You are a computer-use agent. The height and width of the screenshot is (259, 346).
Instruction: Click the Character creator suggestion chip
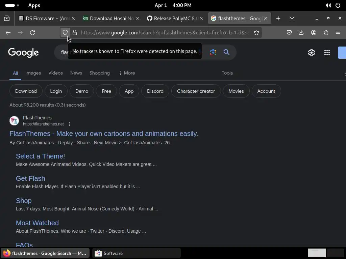coord(196,91)
